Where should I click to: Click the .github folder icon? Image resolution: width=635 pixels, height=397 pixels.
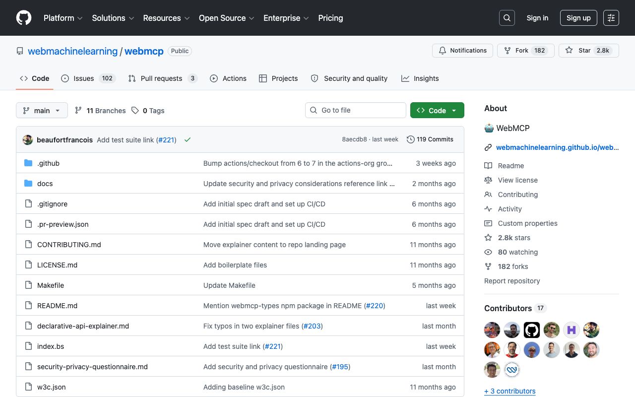click(28, 163)
